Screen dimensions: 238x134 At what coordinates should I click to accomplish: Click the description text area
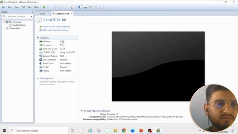pyautogui.click(x=57, y=83)
